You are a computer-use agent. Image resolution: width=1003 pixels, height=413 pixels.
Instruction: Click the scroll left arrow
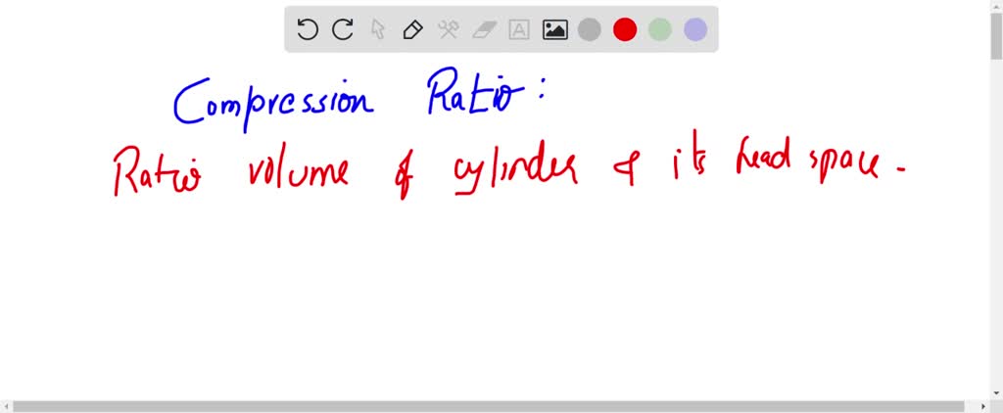[6, 406]
